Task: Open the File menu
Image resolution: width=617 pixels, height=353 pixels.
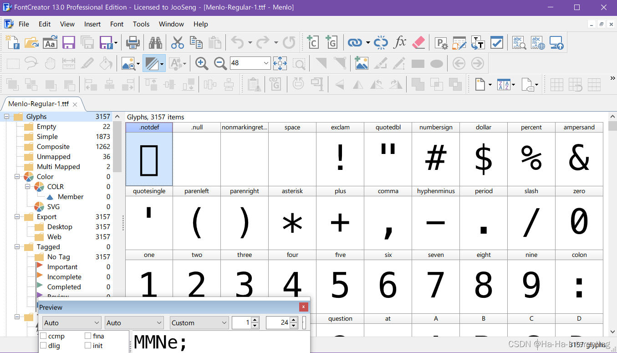Action: pos(24,24)
